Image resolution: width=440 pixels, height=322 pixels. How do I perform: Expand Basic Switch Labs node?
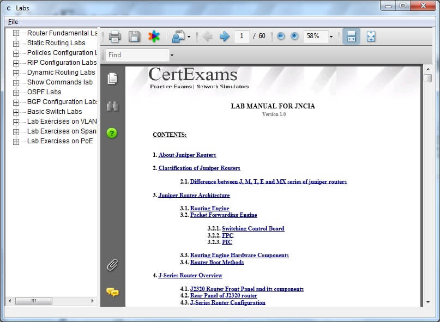pyautogui.click(x=16, y=112)
